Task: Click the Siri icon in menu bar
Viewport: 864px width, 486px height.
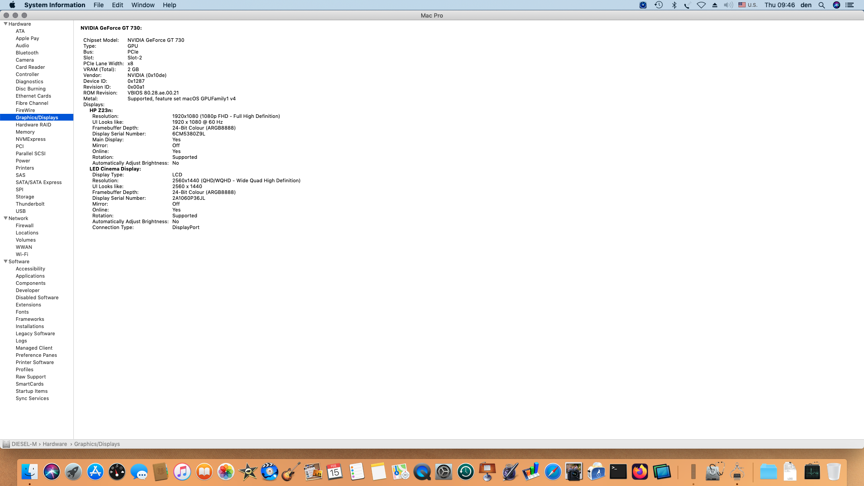Action: pos(837,5)
